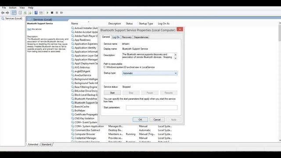Sort by the Log On As column header
Image resolution: width=281 pixels, height=158 pixels.
[x=164, y=24]
